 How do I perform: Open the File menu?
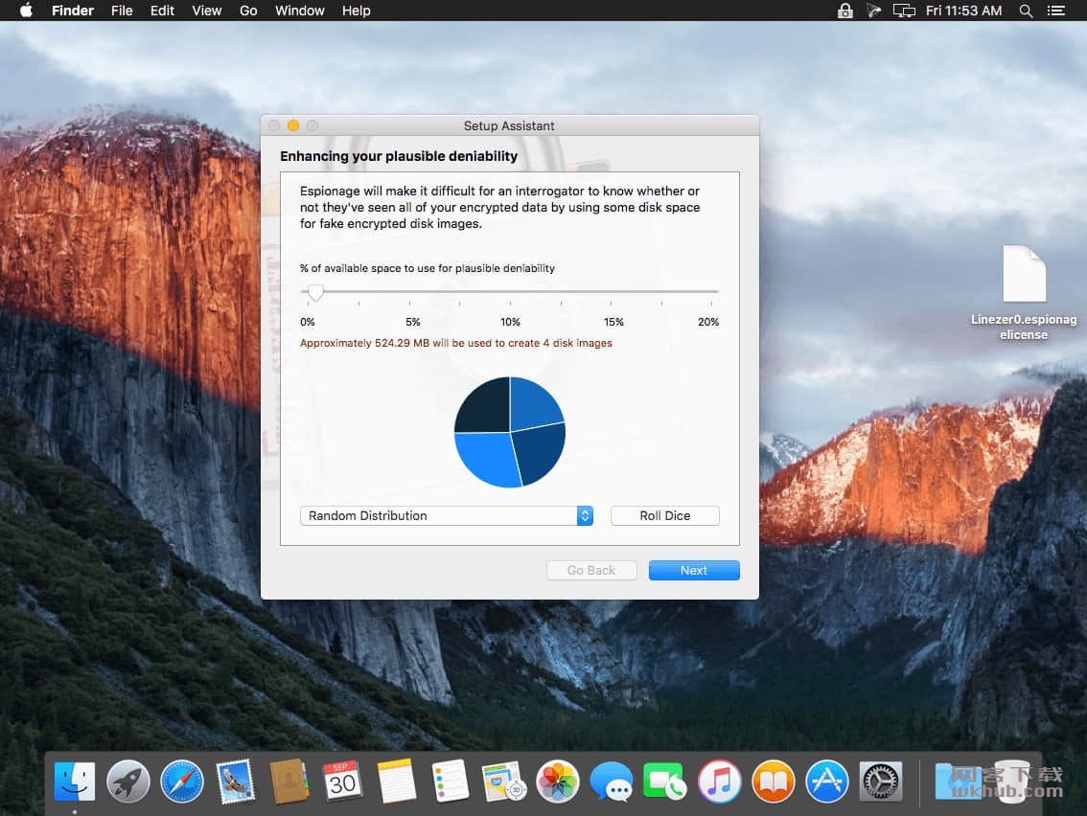(x=122, y=11)
